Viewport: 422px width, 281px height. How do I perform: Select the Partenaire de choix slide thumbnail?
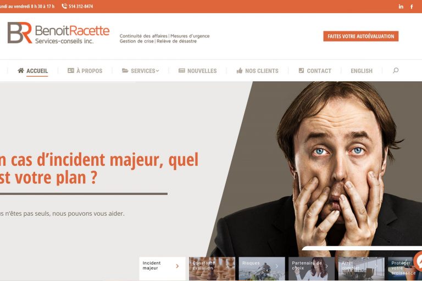tap(312, 268)
